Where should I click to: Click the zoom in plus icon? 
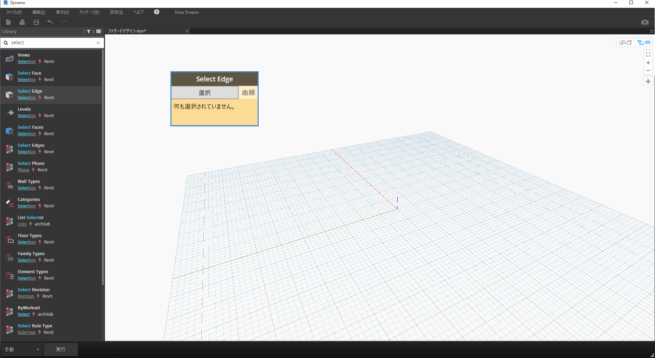(648, 63)
